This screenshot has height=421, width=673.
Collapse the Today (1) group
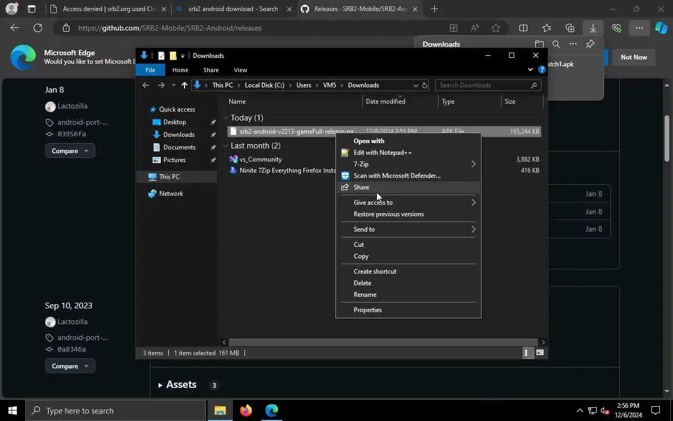[226, 118]
